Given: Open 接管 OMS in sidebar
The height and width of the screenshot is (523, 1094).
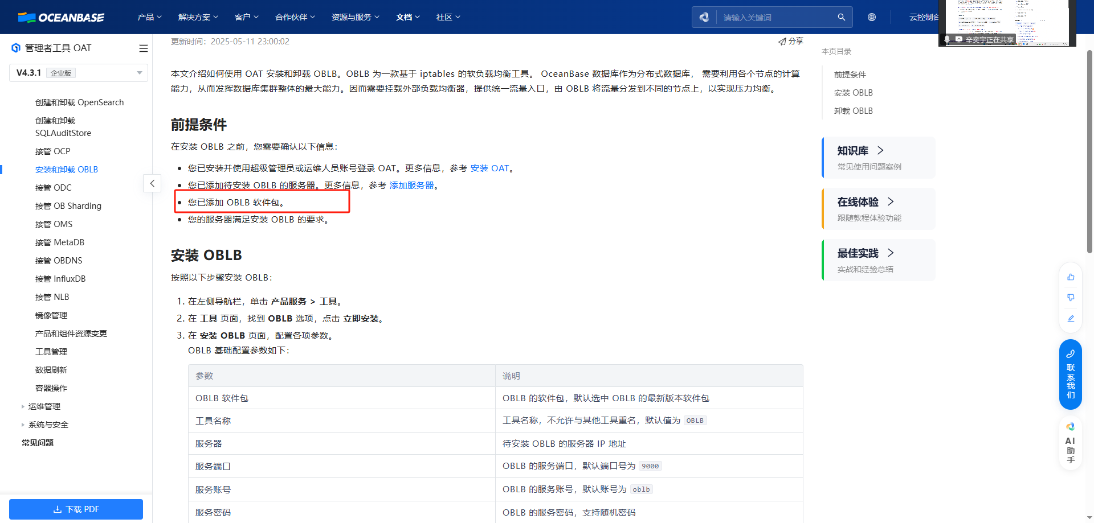Looking at the screenshot, I should 54,224.
